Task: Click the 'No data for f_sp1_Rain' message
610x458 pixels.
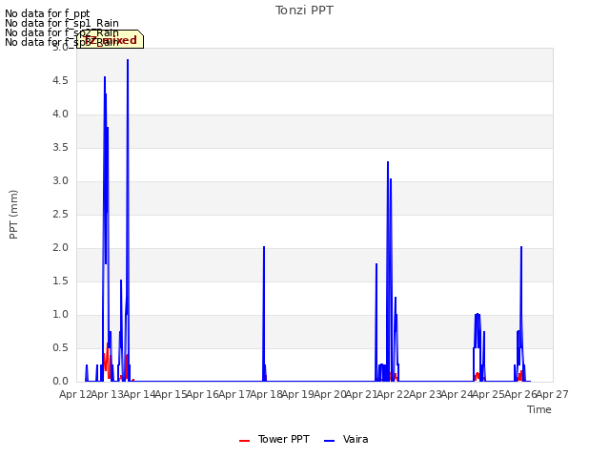Action: coord(62,23)
